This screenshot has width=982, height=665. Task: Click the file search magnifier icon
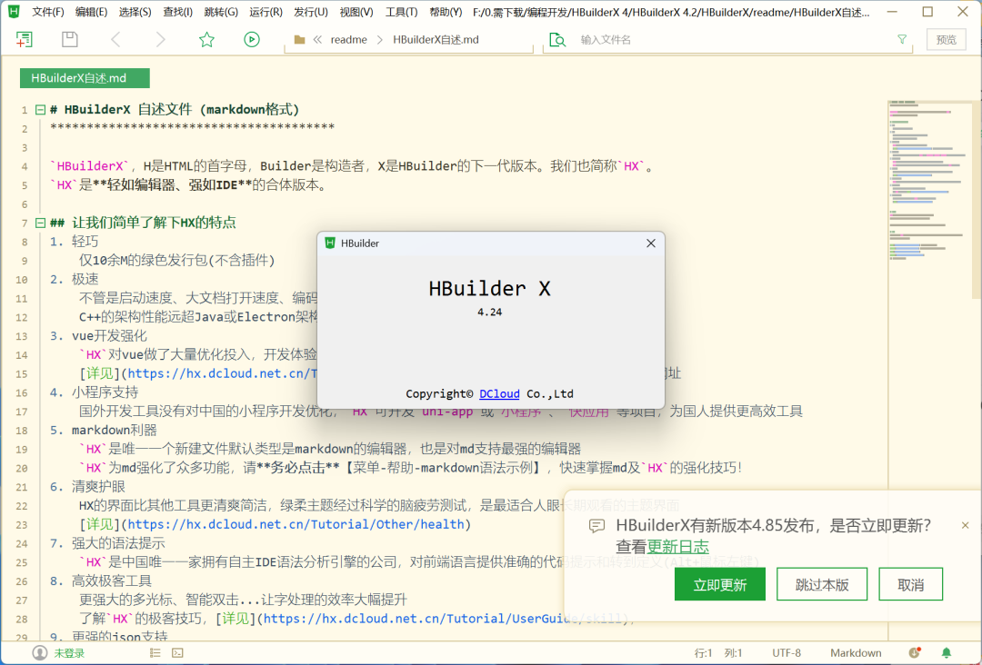click(556, 39)
